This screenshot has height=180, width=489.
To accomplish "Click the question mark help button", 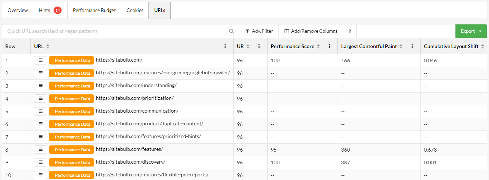I will point(350,31).
